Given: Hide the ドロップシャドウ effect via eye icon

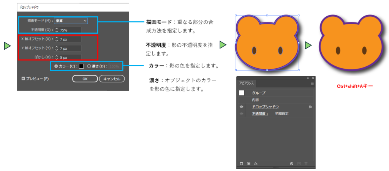Looking at the screenshot, I should point(241,107).
